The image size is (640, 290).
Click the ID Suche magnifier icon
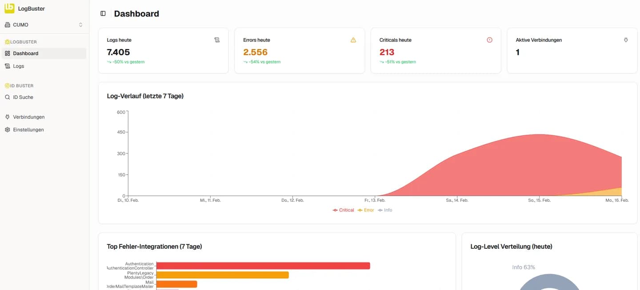point(7,97)
